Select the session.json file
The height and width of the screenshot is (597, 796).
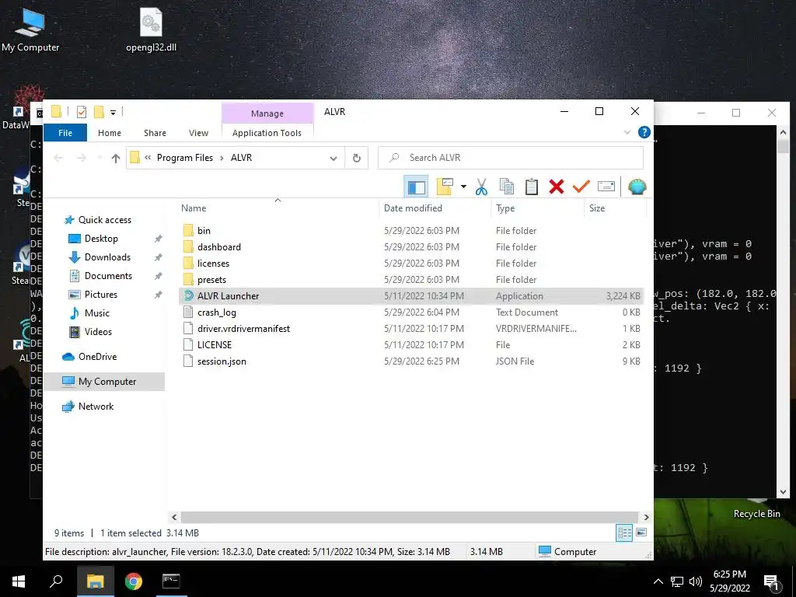click(411, 361)
